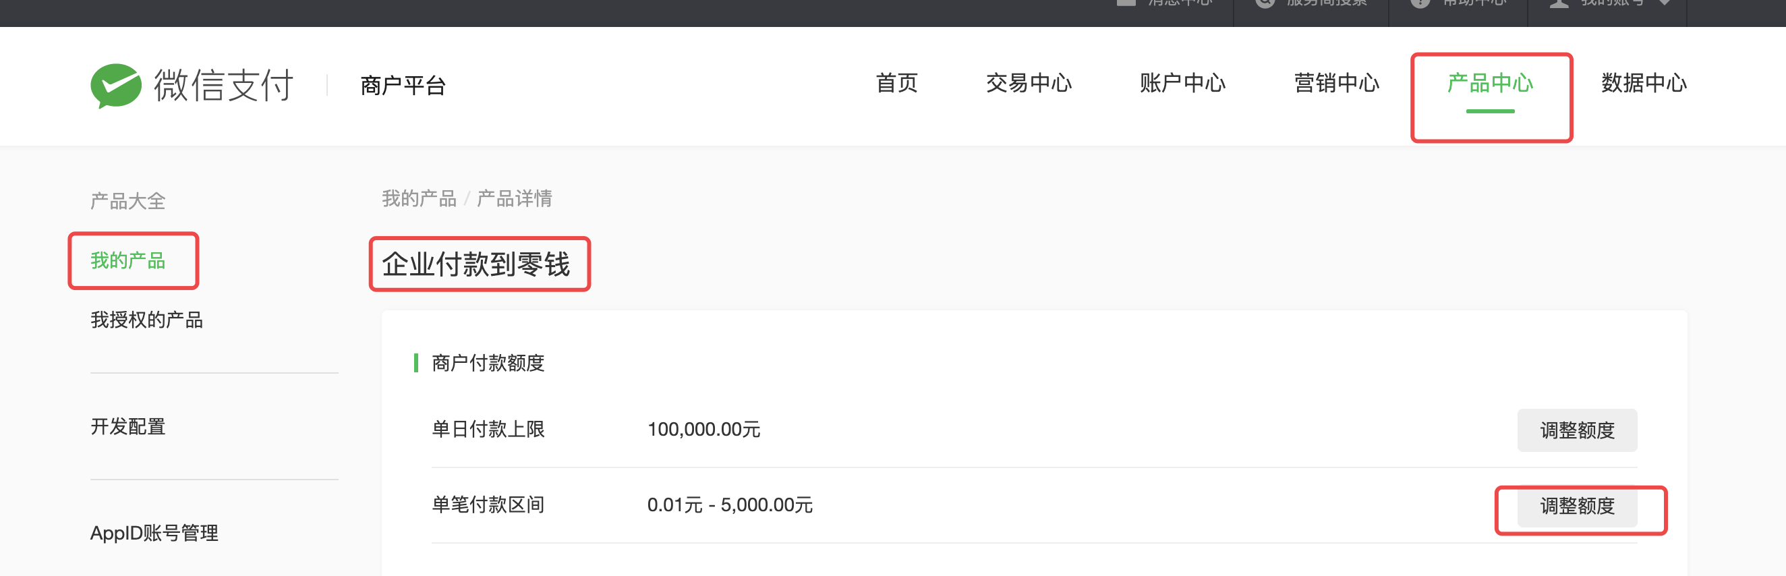Open 开发配置 in the sidebar
Screen dimensions: 1786x576
128,426
